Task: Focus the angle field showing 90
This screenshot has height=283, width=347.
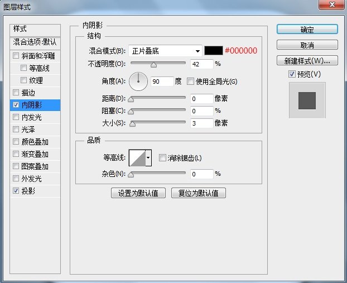Action: [162, 81]
